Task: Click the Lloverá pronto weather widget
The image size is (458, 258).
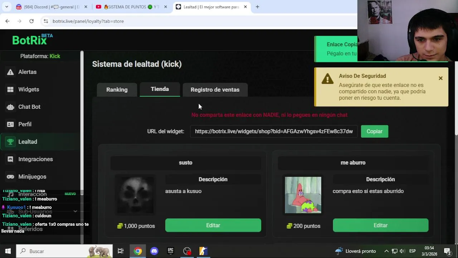Action: 355,251
